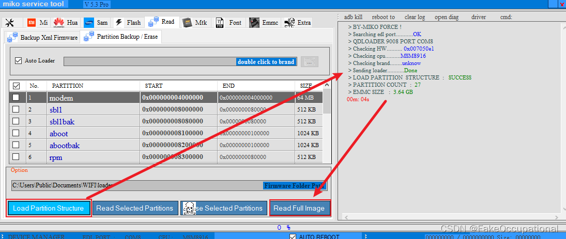Select the modem partition name cell
This screenshot has width=566, height=239.
coord(94,98)
